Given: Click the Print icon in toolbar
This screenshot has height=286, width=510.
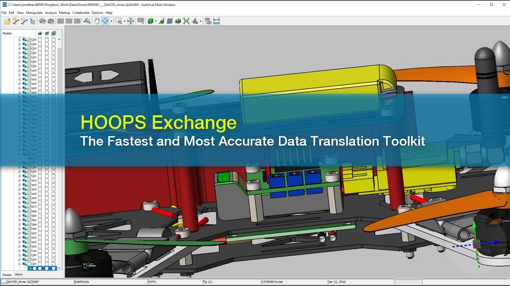Looking at the screenshot, I should (42, 21).
